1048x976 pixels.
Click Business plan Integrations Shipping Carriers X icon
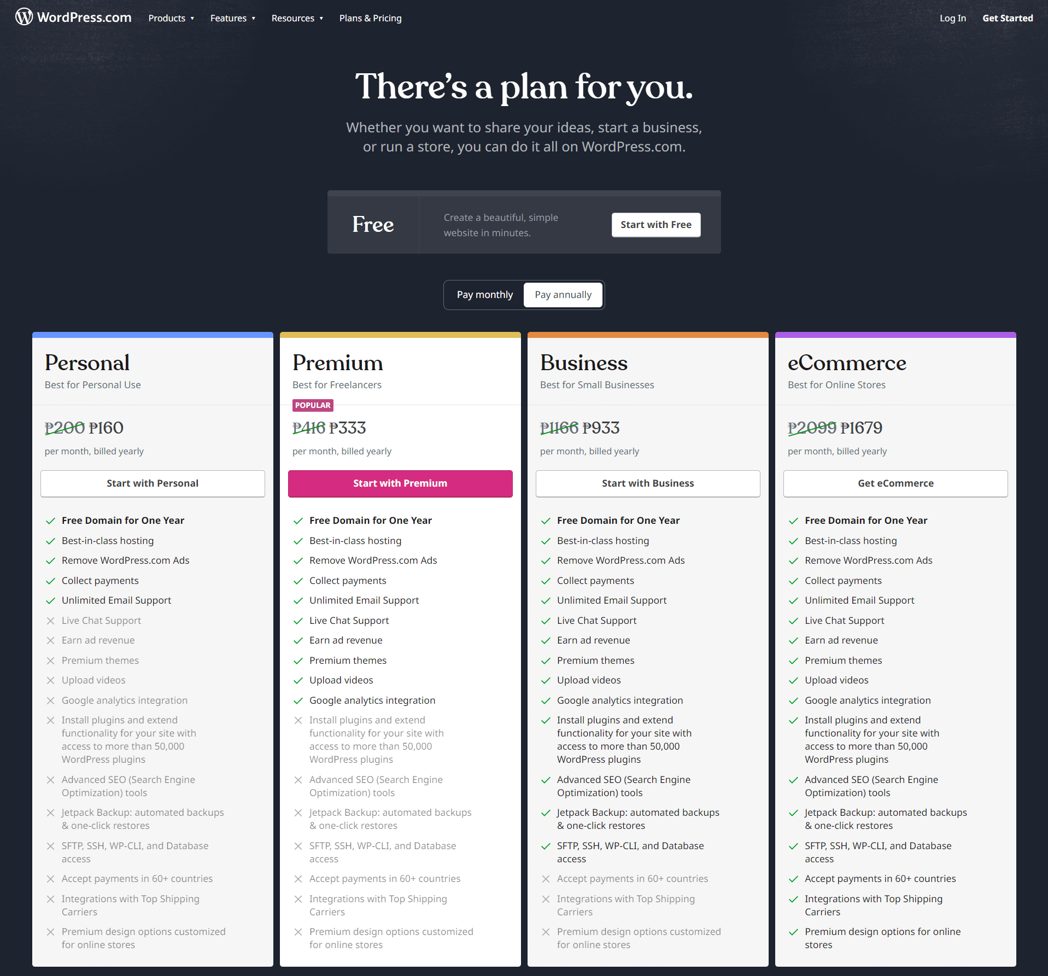546,899
